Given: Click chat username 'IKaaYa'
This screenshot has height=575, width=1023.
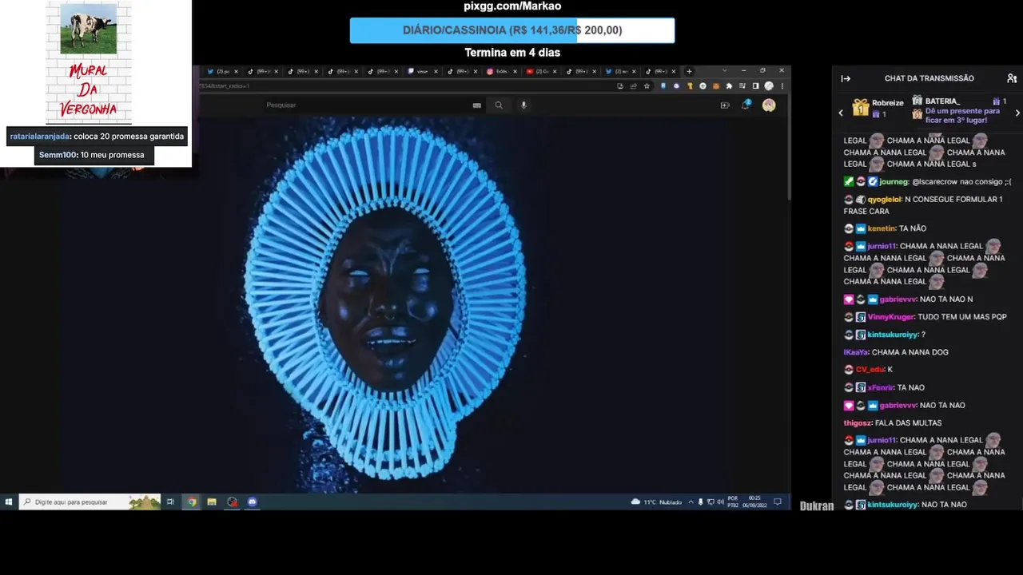Looking at the screenshot, I should (x=856, y=352).
